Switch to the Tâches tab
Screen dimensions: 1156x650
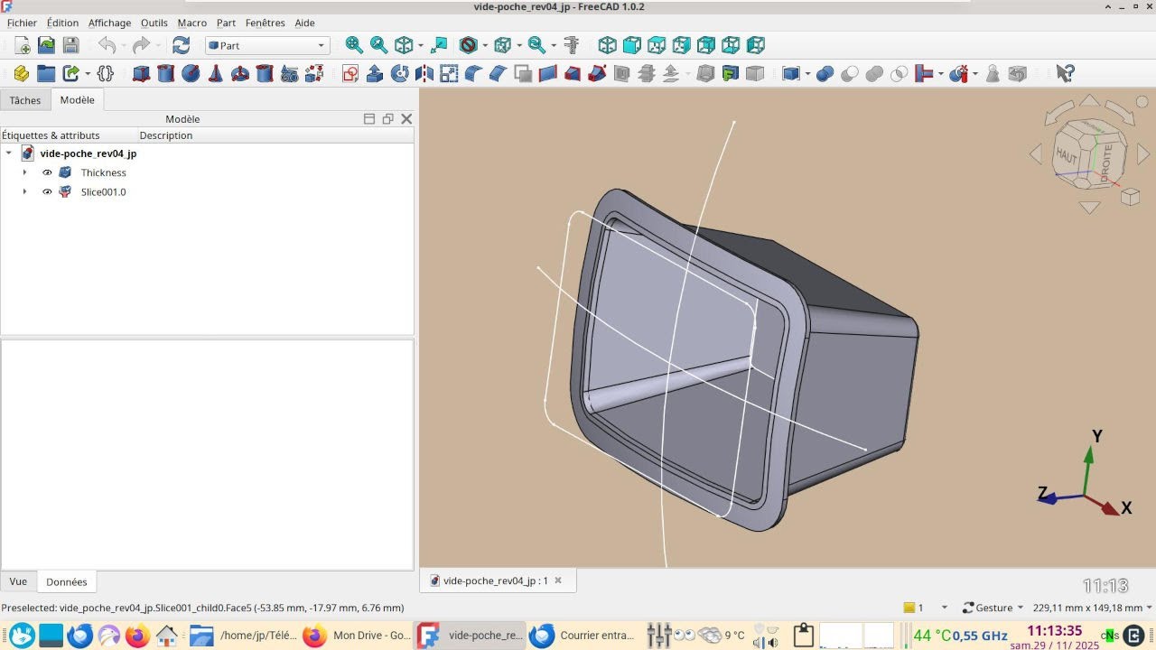(x=25, y=100)
